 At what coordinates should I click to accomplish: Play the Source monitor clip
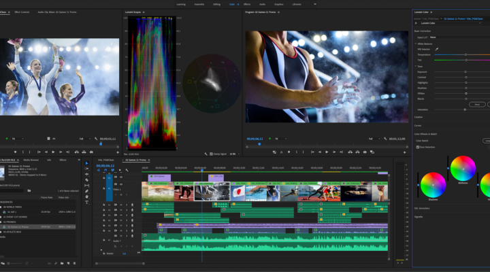tap(53, 152)
